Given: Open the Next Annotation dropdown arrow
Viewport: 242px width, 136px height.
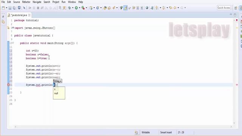Looking at the screenshot, I should pyautogui.click(x=160, y=8).
